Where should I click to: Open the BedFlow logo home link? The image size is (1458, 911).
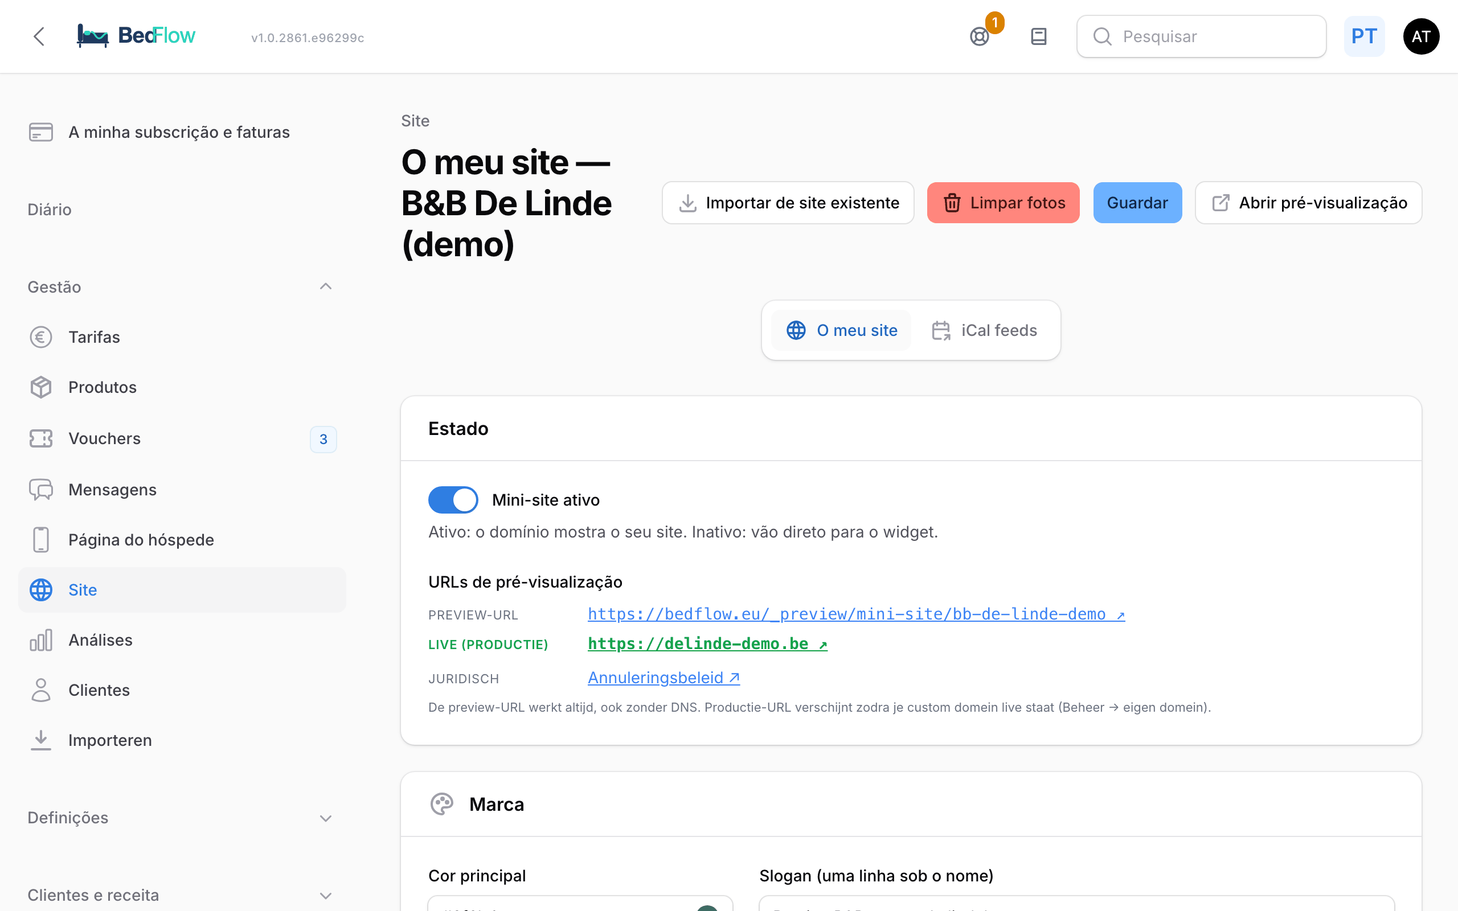tap(136, 36)
